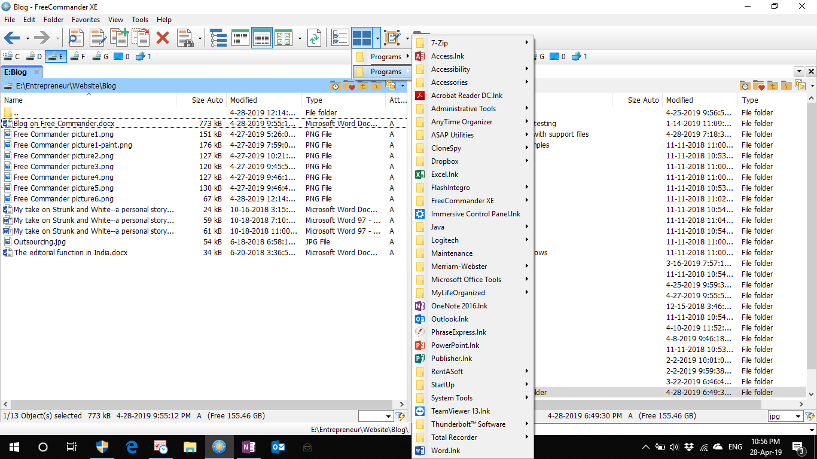The height and width of the screenshot is (459, 817).
Task: Select Outsourcing.jpg file
Action: (x=39, y=241)
